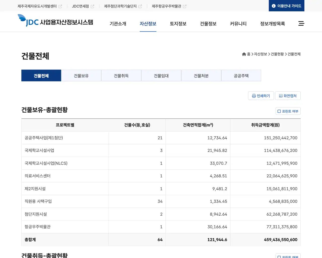Select the 의료서비스센터 row label
This screenshot has height=258, width=322.
(x=37, y=176)
